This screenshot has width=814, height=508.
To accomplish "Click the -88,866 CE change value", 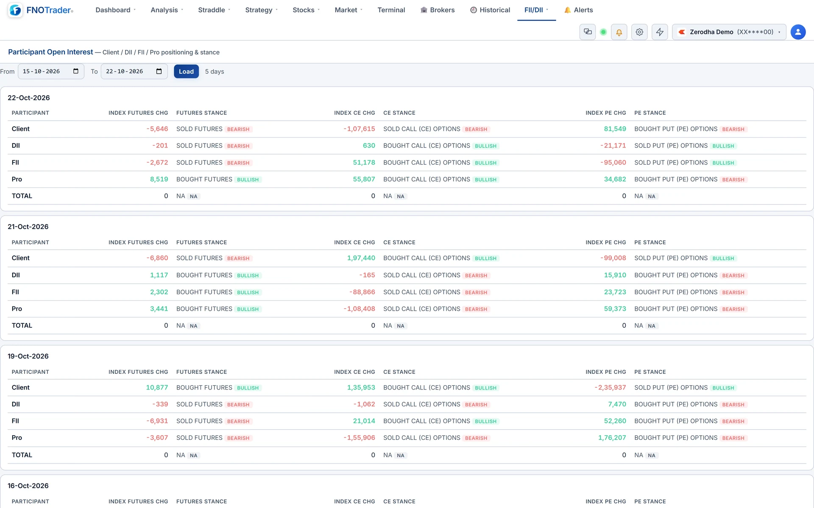I will 362,292.
